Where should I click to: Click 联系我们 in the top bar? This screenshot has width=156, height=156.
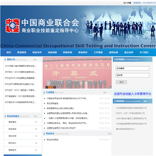pos(137,3)
